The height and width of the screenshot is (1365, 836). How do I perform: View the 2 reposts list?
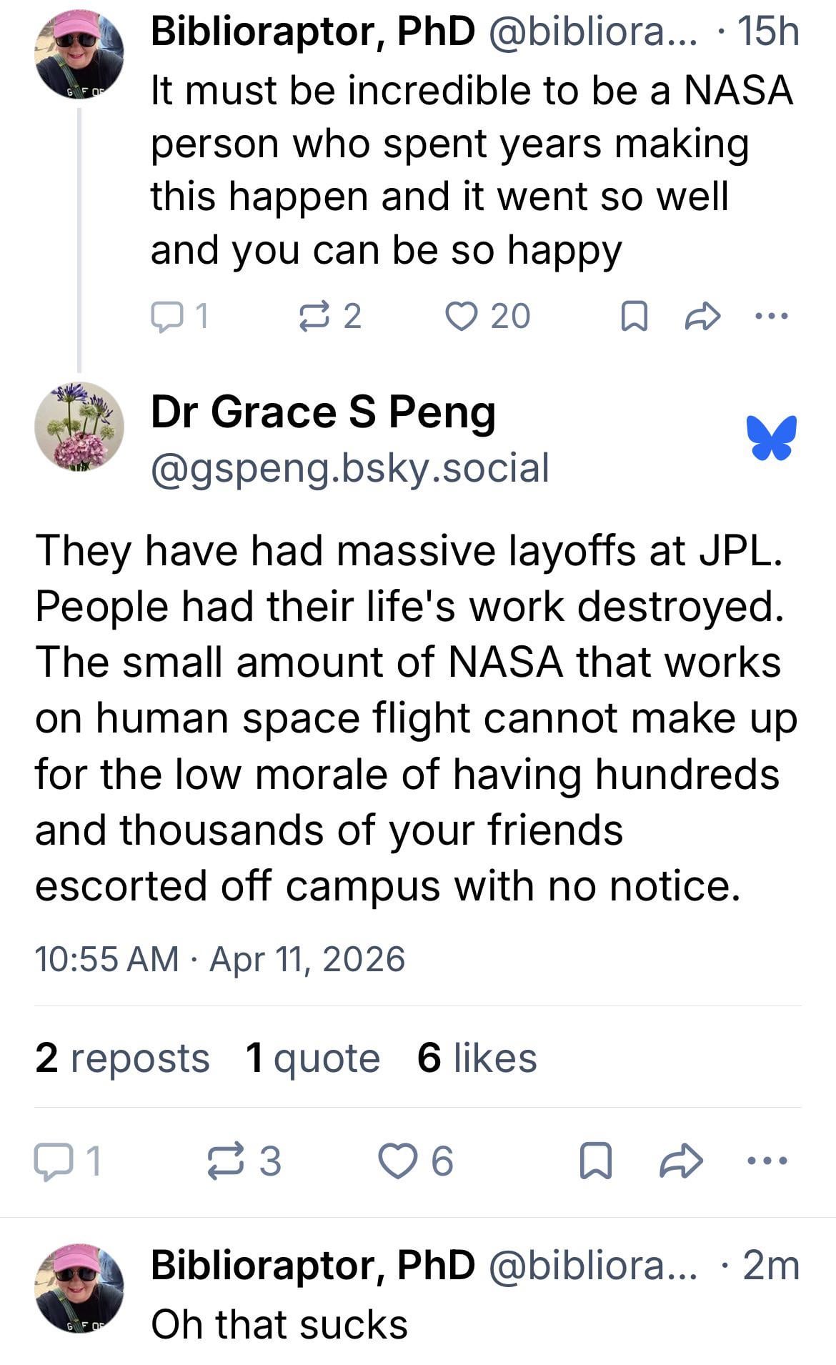[x=122, y=1058]
